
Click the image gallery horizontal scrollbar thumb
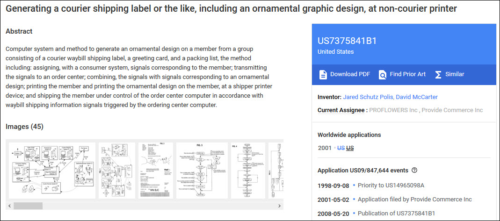[x=28, y=206]
